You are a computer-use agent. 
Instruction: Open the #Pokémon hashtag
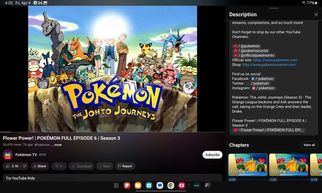42,145
